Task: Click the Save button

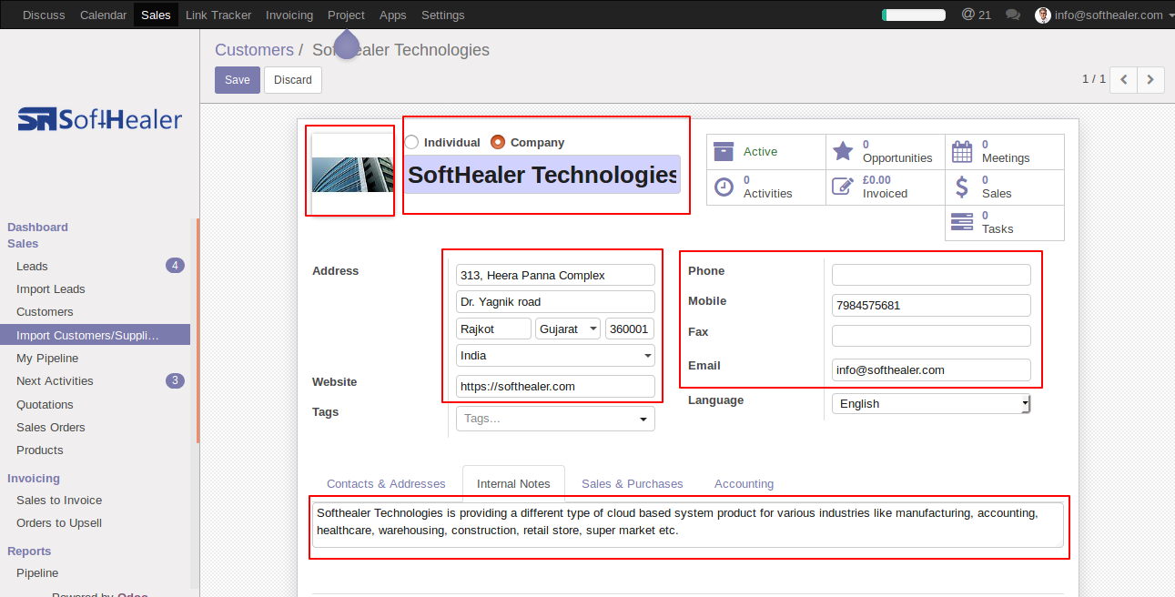Action: pyautogui.click(x=238, y=80)
